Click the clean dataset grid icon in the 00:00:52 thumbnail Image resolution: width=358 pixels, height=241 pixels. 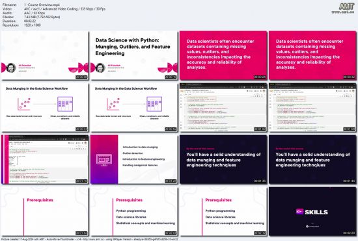pyautogui.click(x=154, y=104)
